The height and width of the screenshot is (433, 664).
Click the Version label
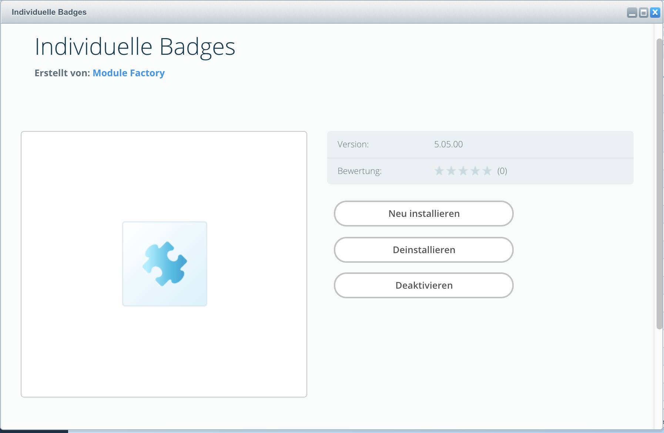353,144
